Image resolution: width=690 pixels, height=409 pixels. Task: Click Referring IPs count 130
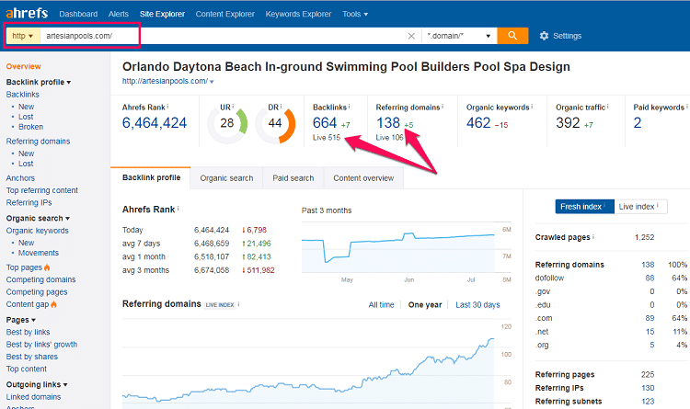648,388
